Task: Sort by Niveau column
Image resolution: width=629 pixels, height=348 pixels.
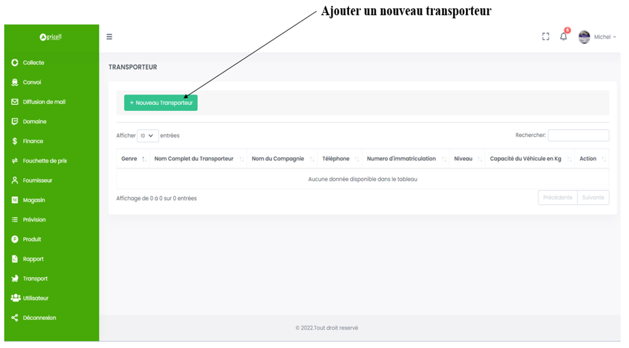Action: [x=463, y=159]
